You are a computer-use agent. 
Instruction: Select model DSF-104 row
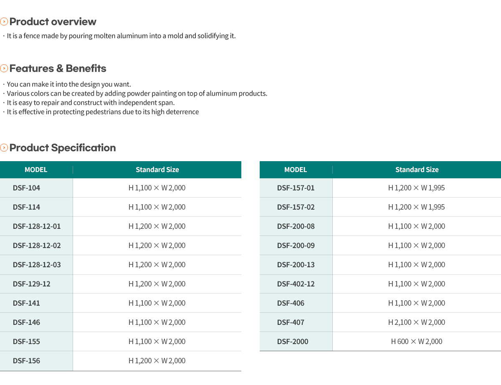coord(121,188)
